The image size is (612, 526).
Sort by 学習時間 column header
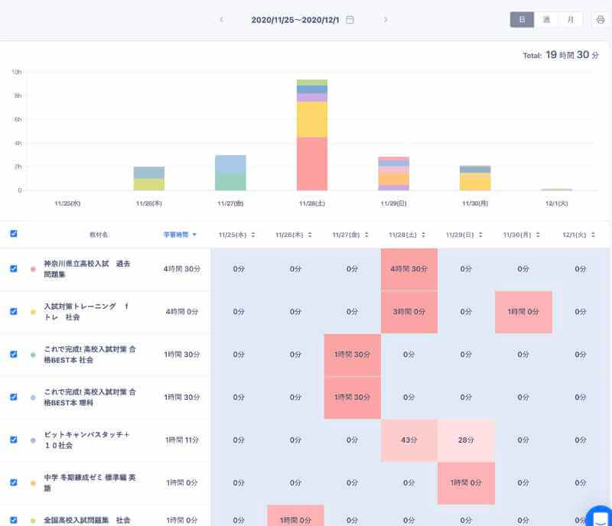(x=180, y=235)
